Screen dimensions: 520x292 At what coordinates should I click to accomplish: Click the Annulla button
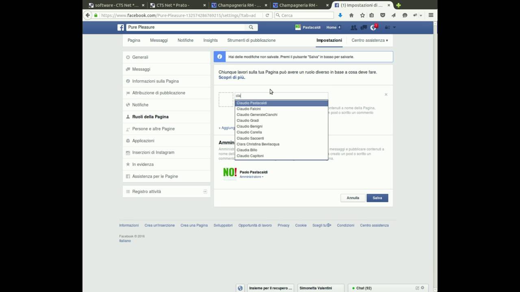click(353, 198)
